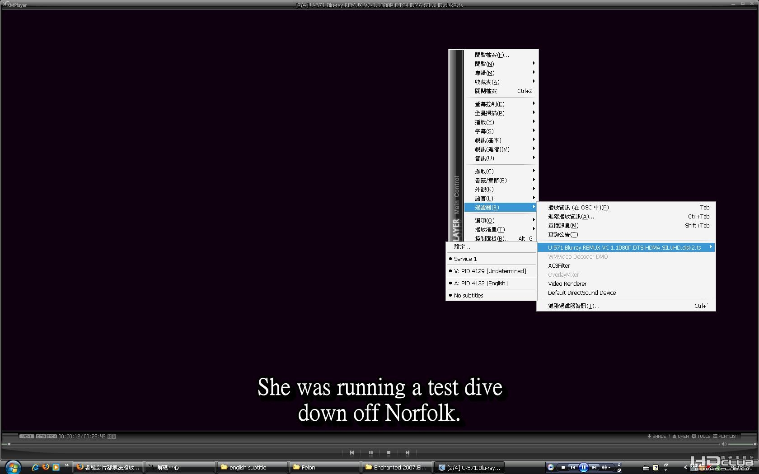The height and width of the screenshot is (474, 759).
Task: Launch Internet Explorer from quick launch
Action: coord(35,467)
